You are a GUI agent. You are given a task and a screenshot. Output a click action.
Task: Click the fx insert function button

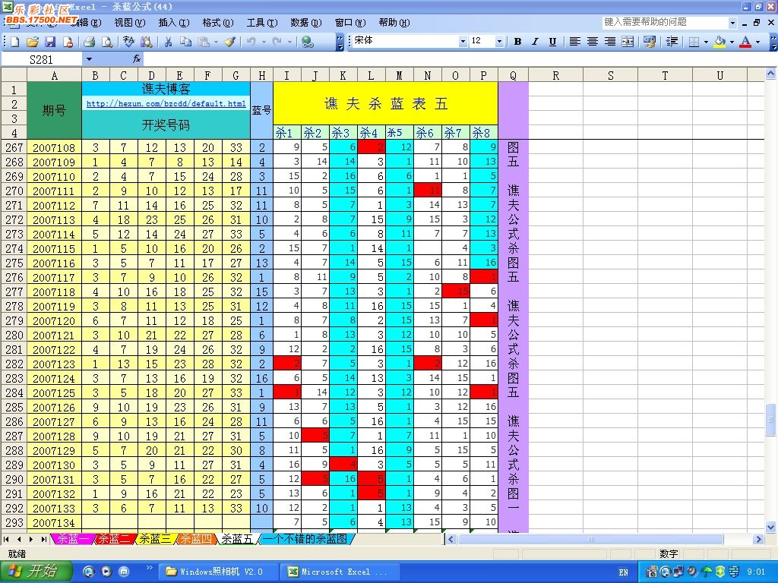(137, 59)
